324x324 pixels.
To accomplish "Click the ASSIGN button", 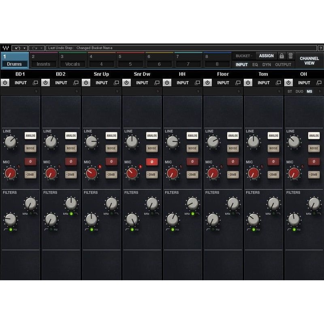I will (266, 56).
